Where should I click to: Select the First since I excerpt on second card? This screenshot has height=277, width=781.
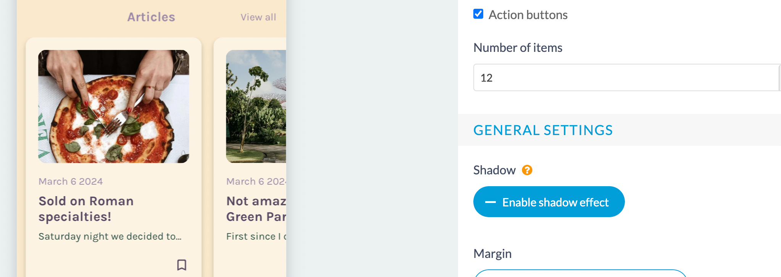[256, 237]
